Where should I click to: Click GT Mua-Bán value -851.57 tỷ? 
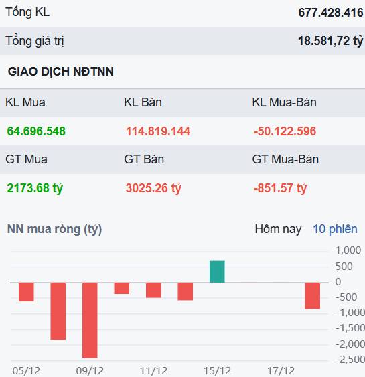coord(281,188)
